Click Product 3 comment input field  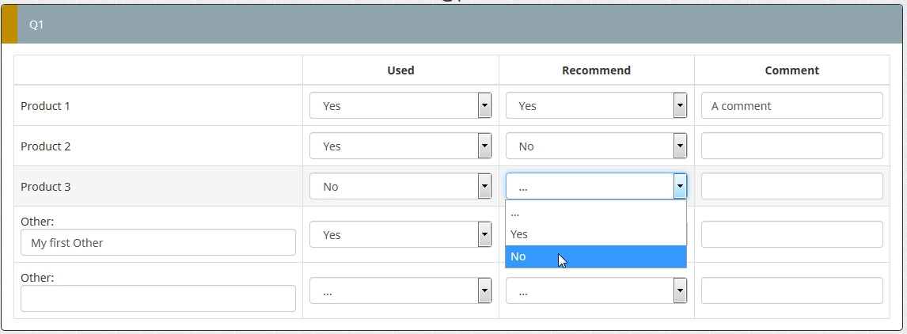pyautogui.click(x=791, y=186)
